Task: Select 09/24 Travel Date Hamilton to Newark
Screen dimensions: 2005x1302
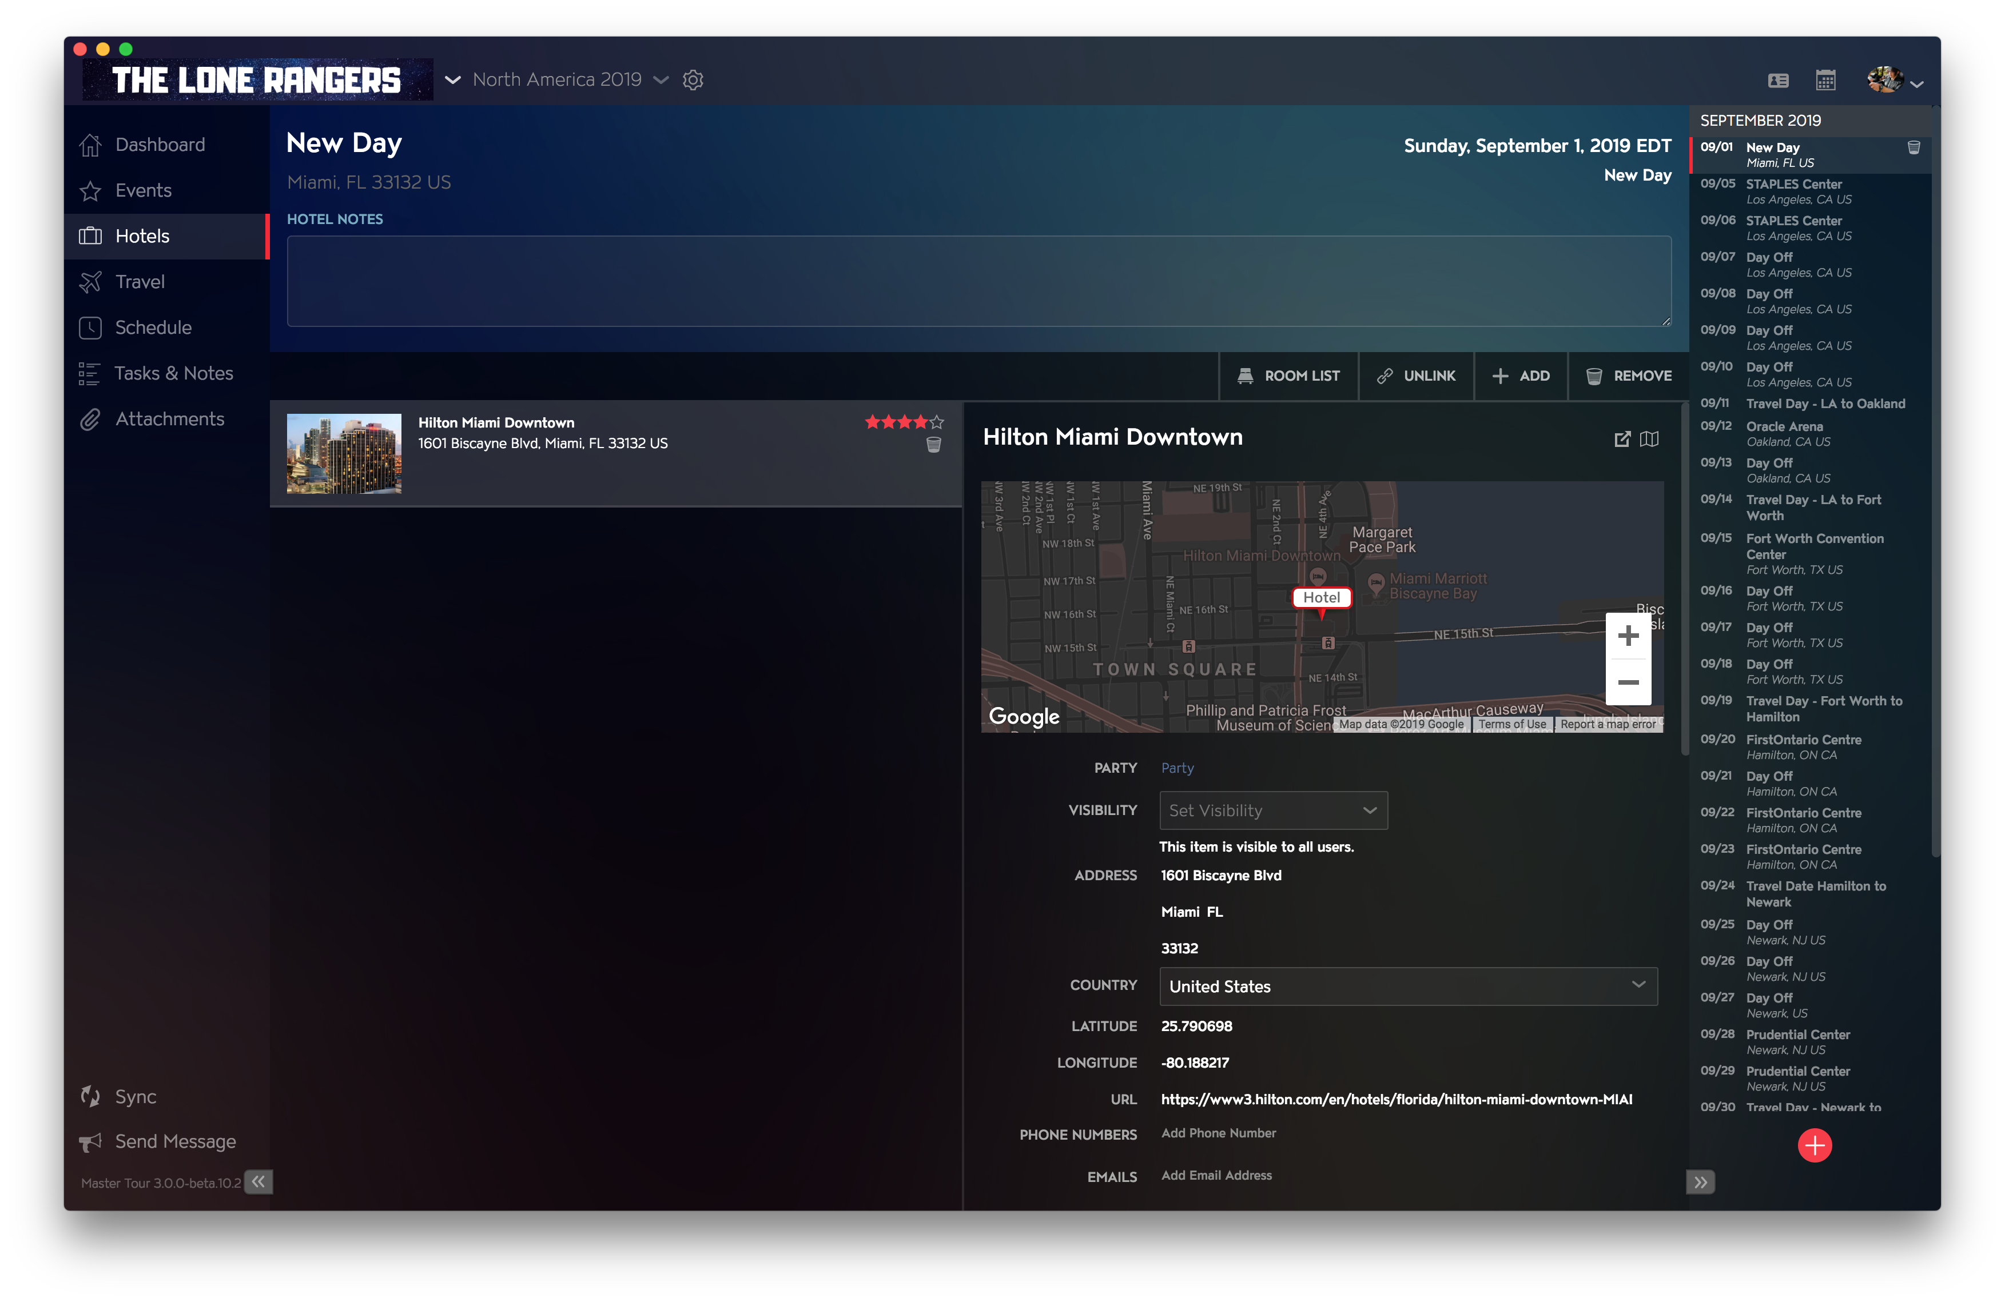Action: click(x=1809, y=893)
